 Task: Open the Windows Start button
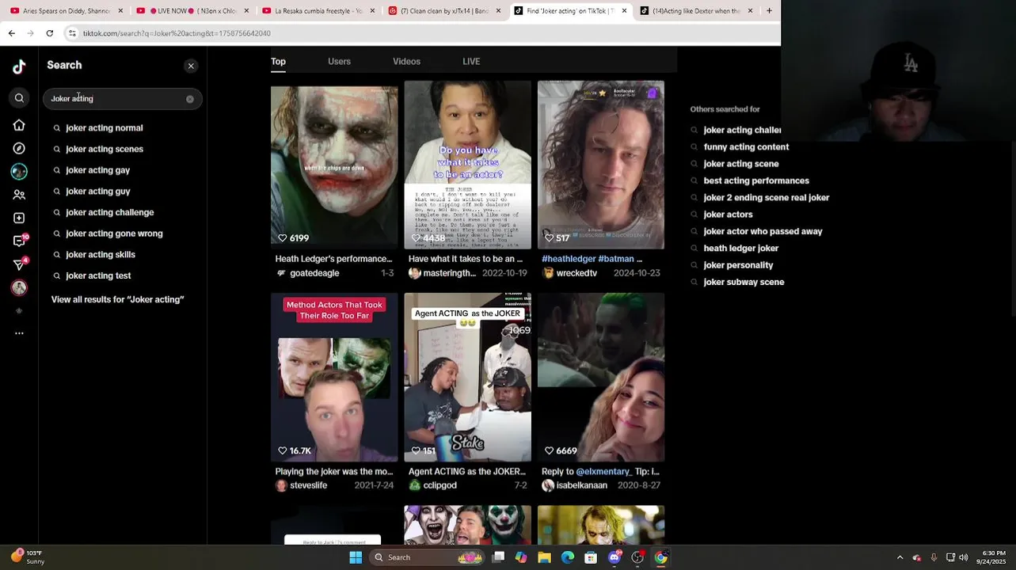coord(356,557)
